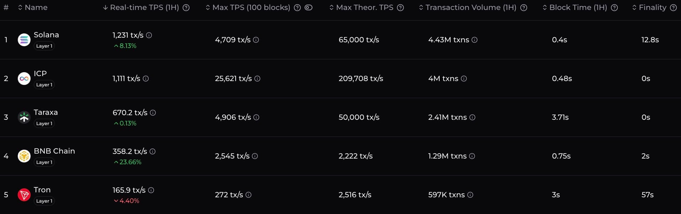The image size is (681, 214).
Task: Click the Solana chain logo
Action: (24, 39)
